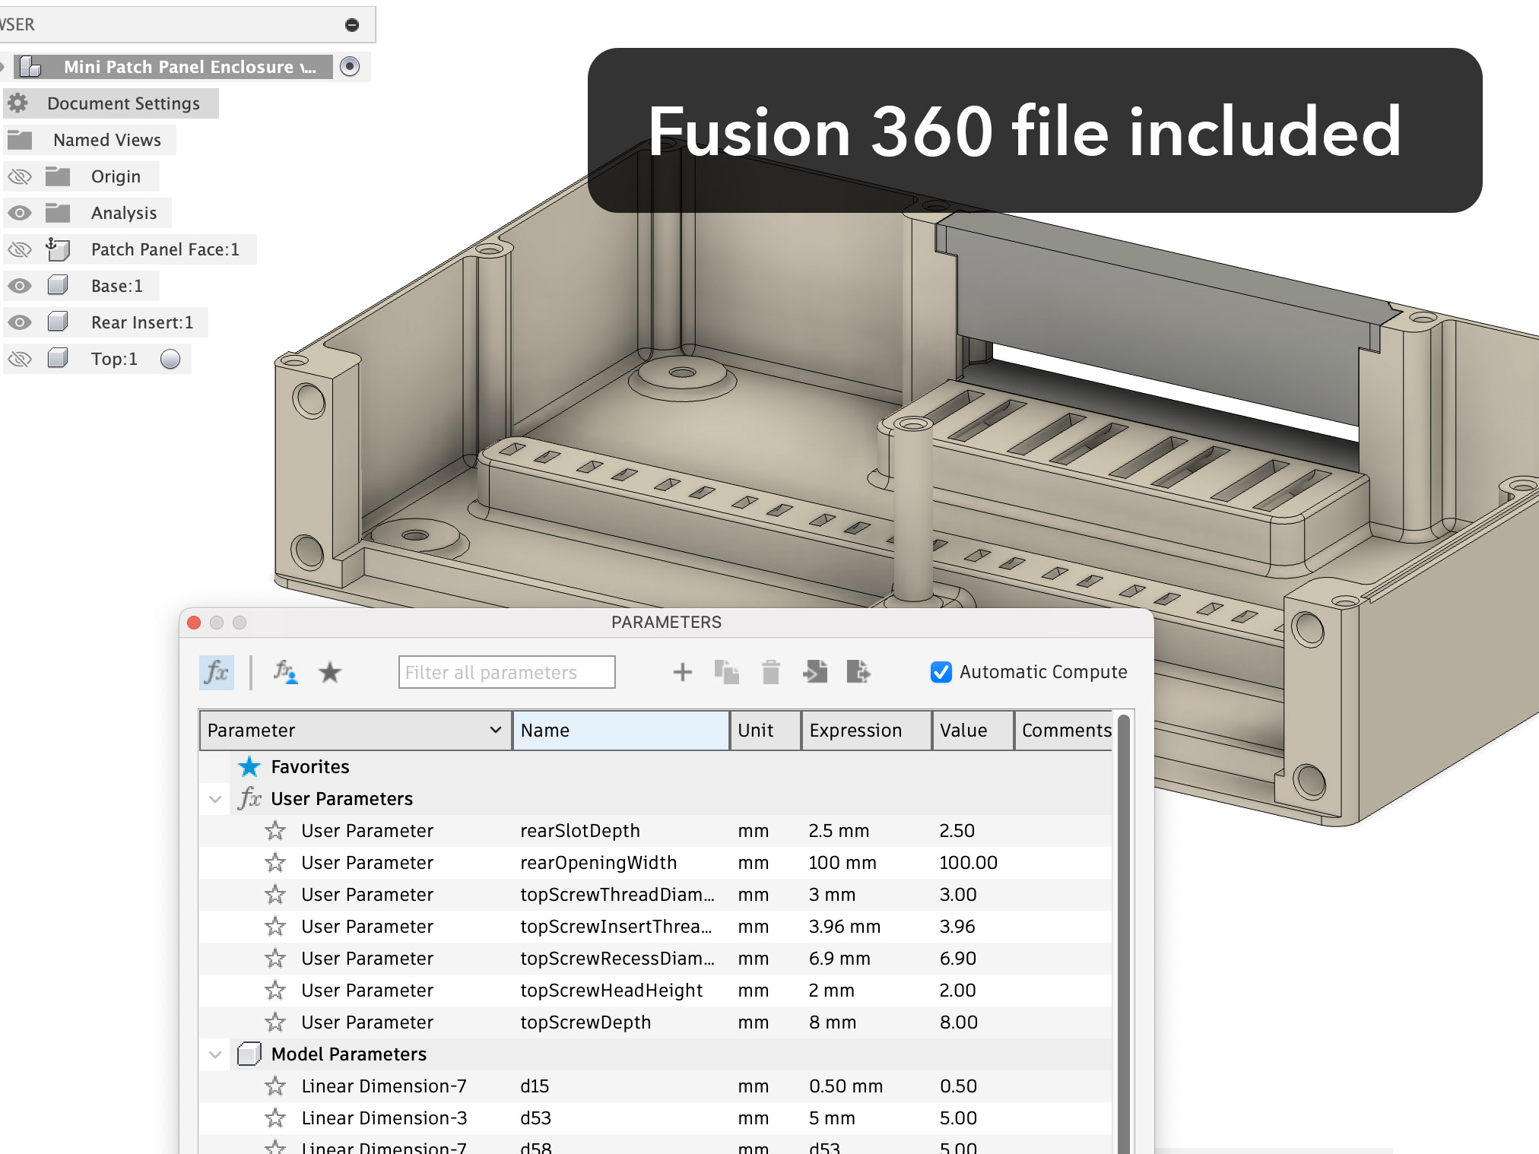Image resolution: width=1539 pixels, height=1154 pixels.
Task: Favorite the d15 Linear Dimension-7 star
Action: coord(275,1086)
